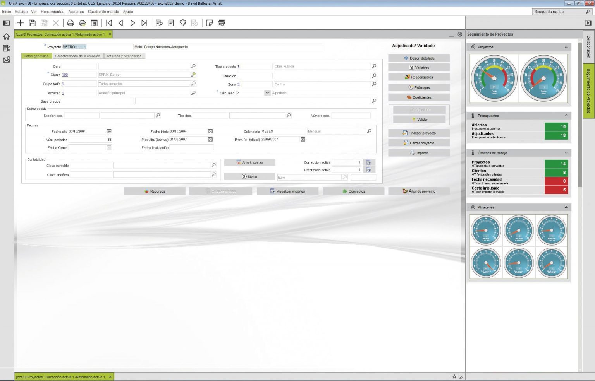
Task: Collapse the Órdenes de trabajo section
Action: [566, 153]
